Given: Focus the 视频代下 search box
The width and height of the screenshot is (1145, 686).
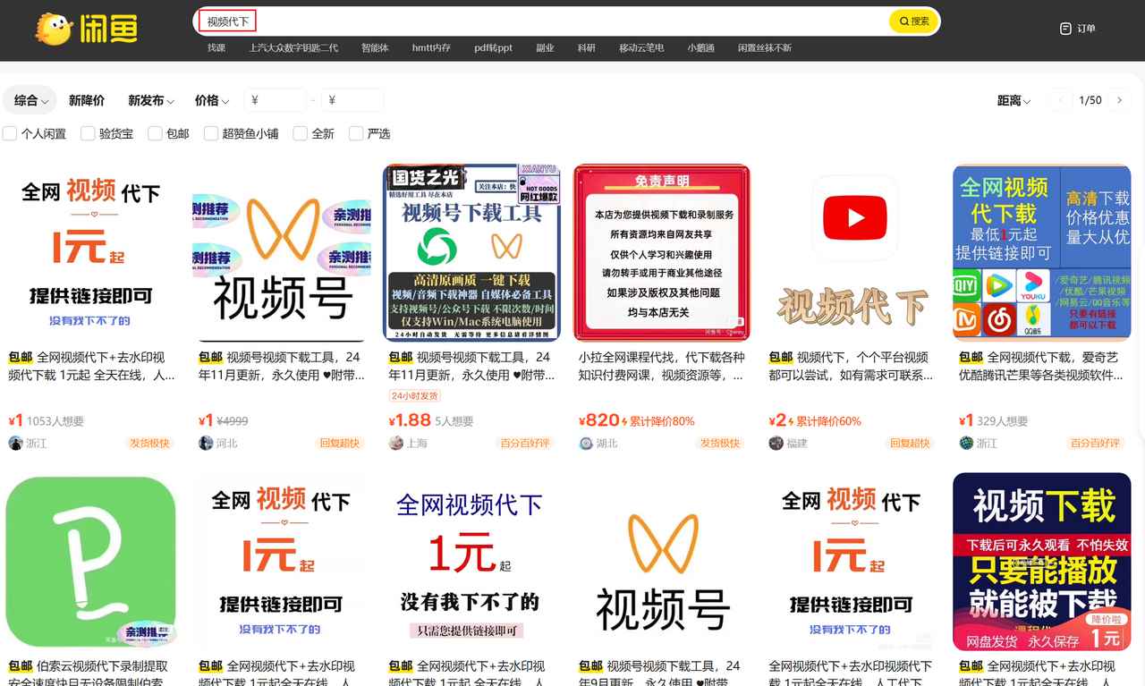Looking at the screenshot, I should pos(541,21).
